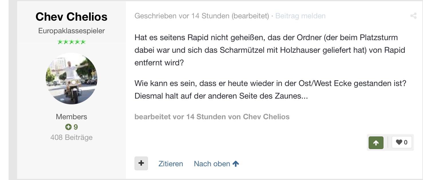The height and width of the screenshot is (180, 423).
Task: Click the Members group label
Action: coord(72,117)
